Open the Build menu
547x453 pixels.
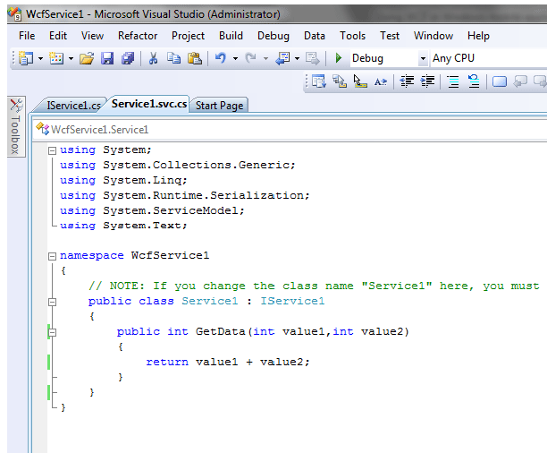[231, 36]
